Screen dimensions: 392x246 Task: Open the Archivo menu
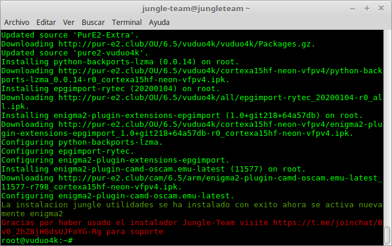(x=17, y=22)
